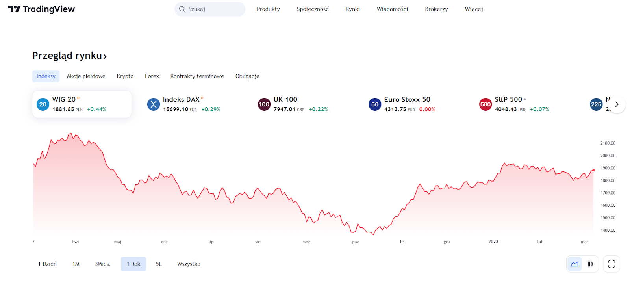Viewport: 630px width, 303px height.
Task: Select the Obligacje tab
Action: [x=247, y=76]
